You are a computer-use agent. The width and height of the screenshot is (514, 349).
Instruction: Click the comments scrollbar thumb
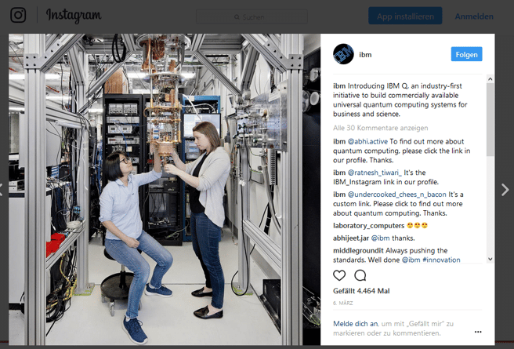pyautogui.click(x=490, y=119)
